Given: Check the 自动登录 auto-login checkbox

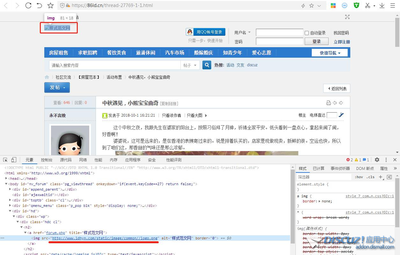Looking at the screenshot, I should [x=307, y=33].
